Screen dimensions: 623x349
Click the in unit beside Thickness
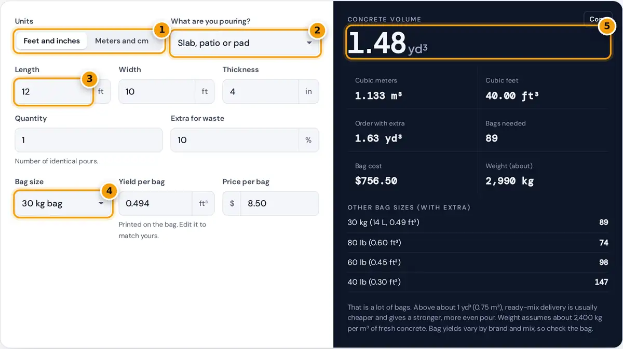(309, 91)
